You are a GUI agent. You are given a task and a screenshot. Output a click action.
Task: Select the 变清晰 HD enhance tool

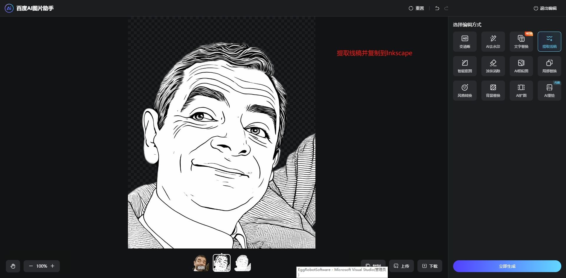point(465,42)
